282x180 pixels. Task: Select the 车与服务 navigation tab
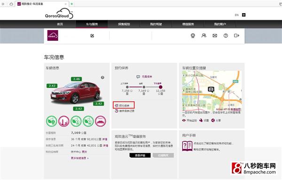[92, 24]
